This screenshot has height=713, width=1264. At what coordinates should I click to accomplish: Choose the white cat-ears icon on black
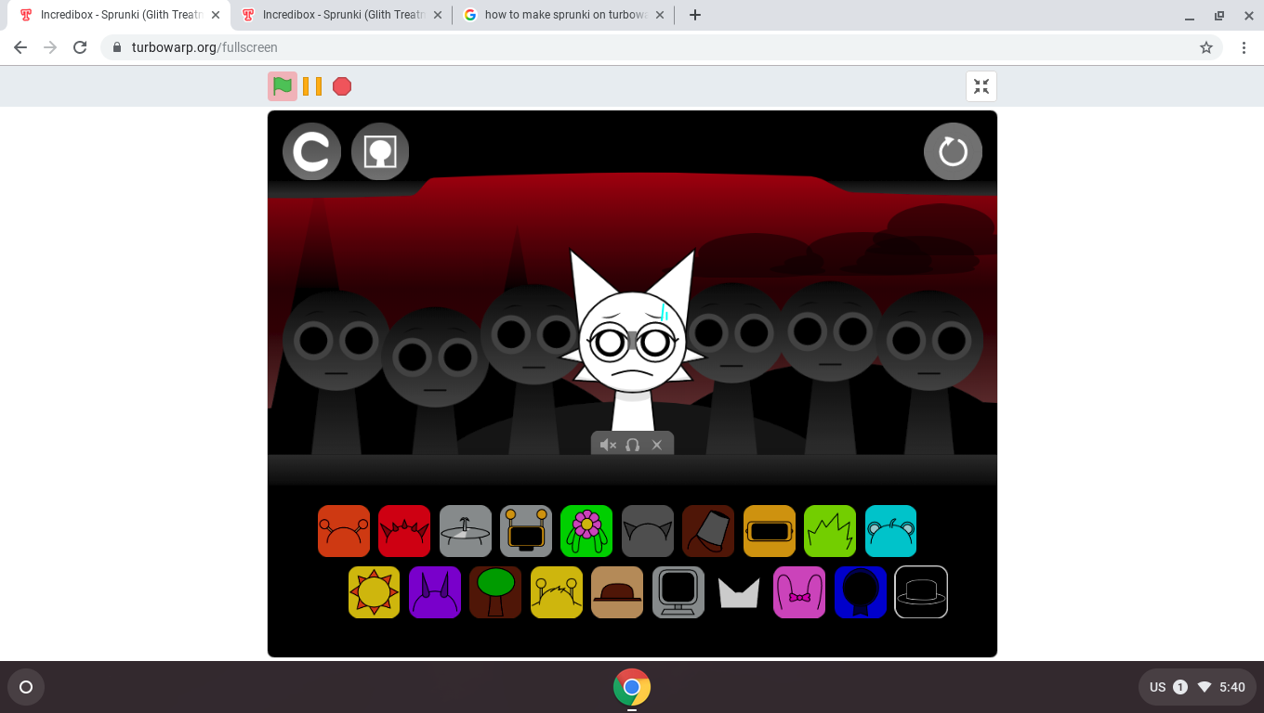[x=739, y=591]
